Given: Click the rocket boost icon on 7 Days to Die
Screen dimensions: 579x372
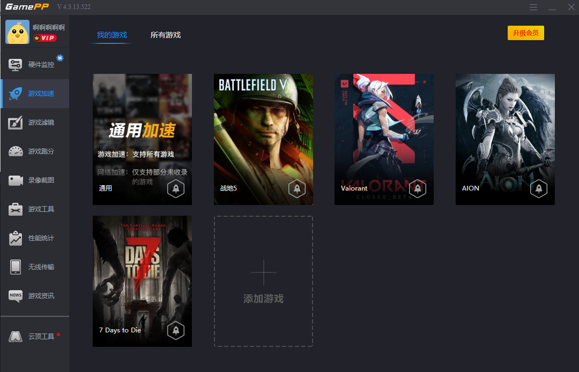Looking at the screenshot, I should 176,331.
